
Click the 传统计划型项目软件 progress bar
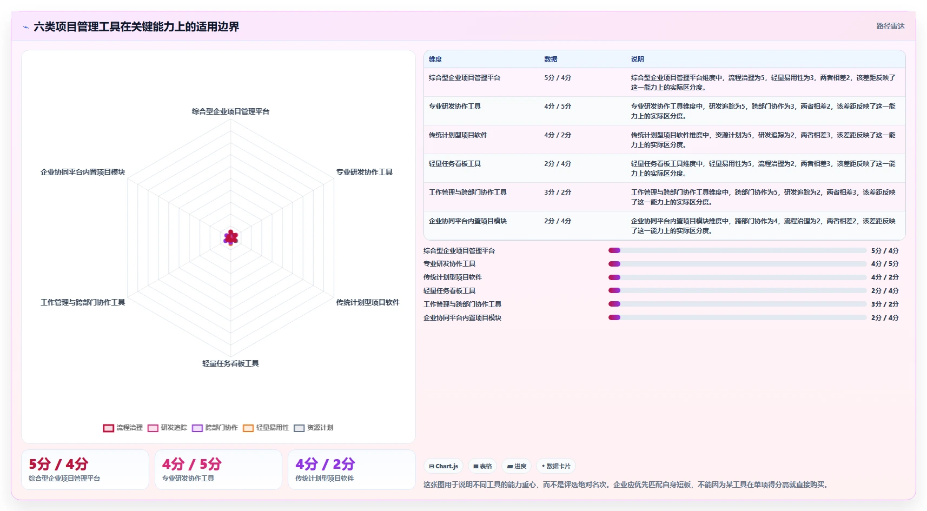737,277
